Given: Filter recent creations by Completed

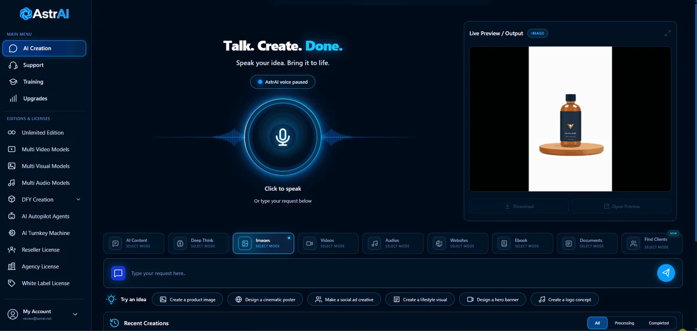Looking at the screenshot, I should click(x=659, y=323).
